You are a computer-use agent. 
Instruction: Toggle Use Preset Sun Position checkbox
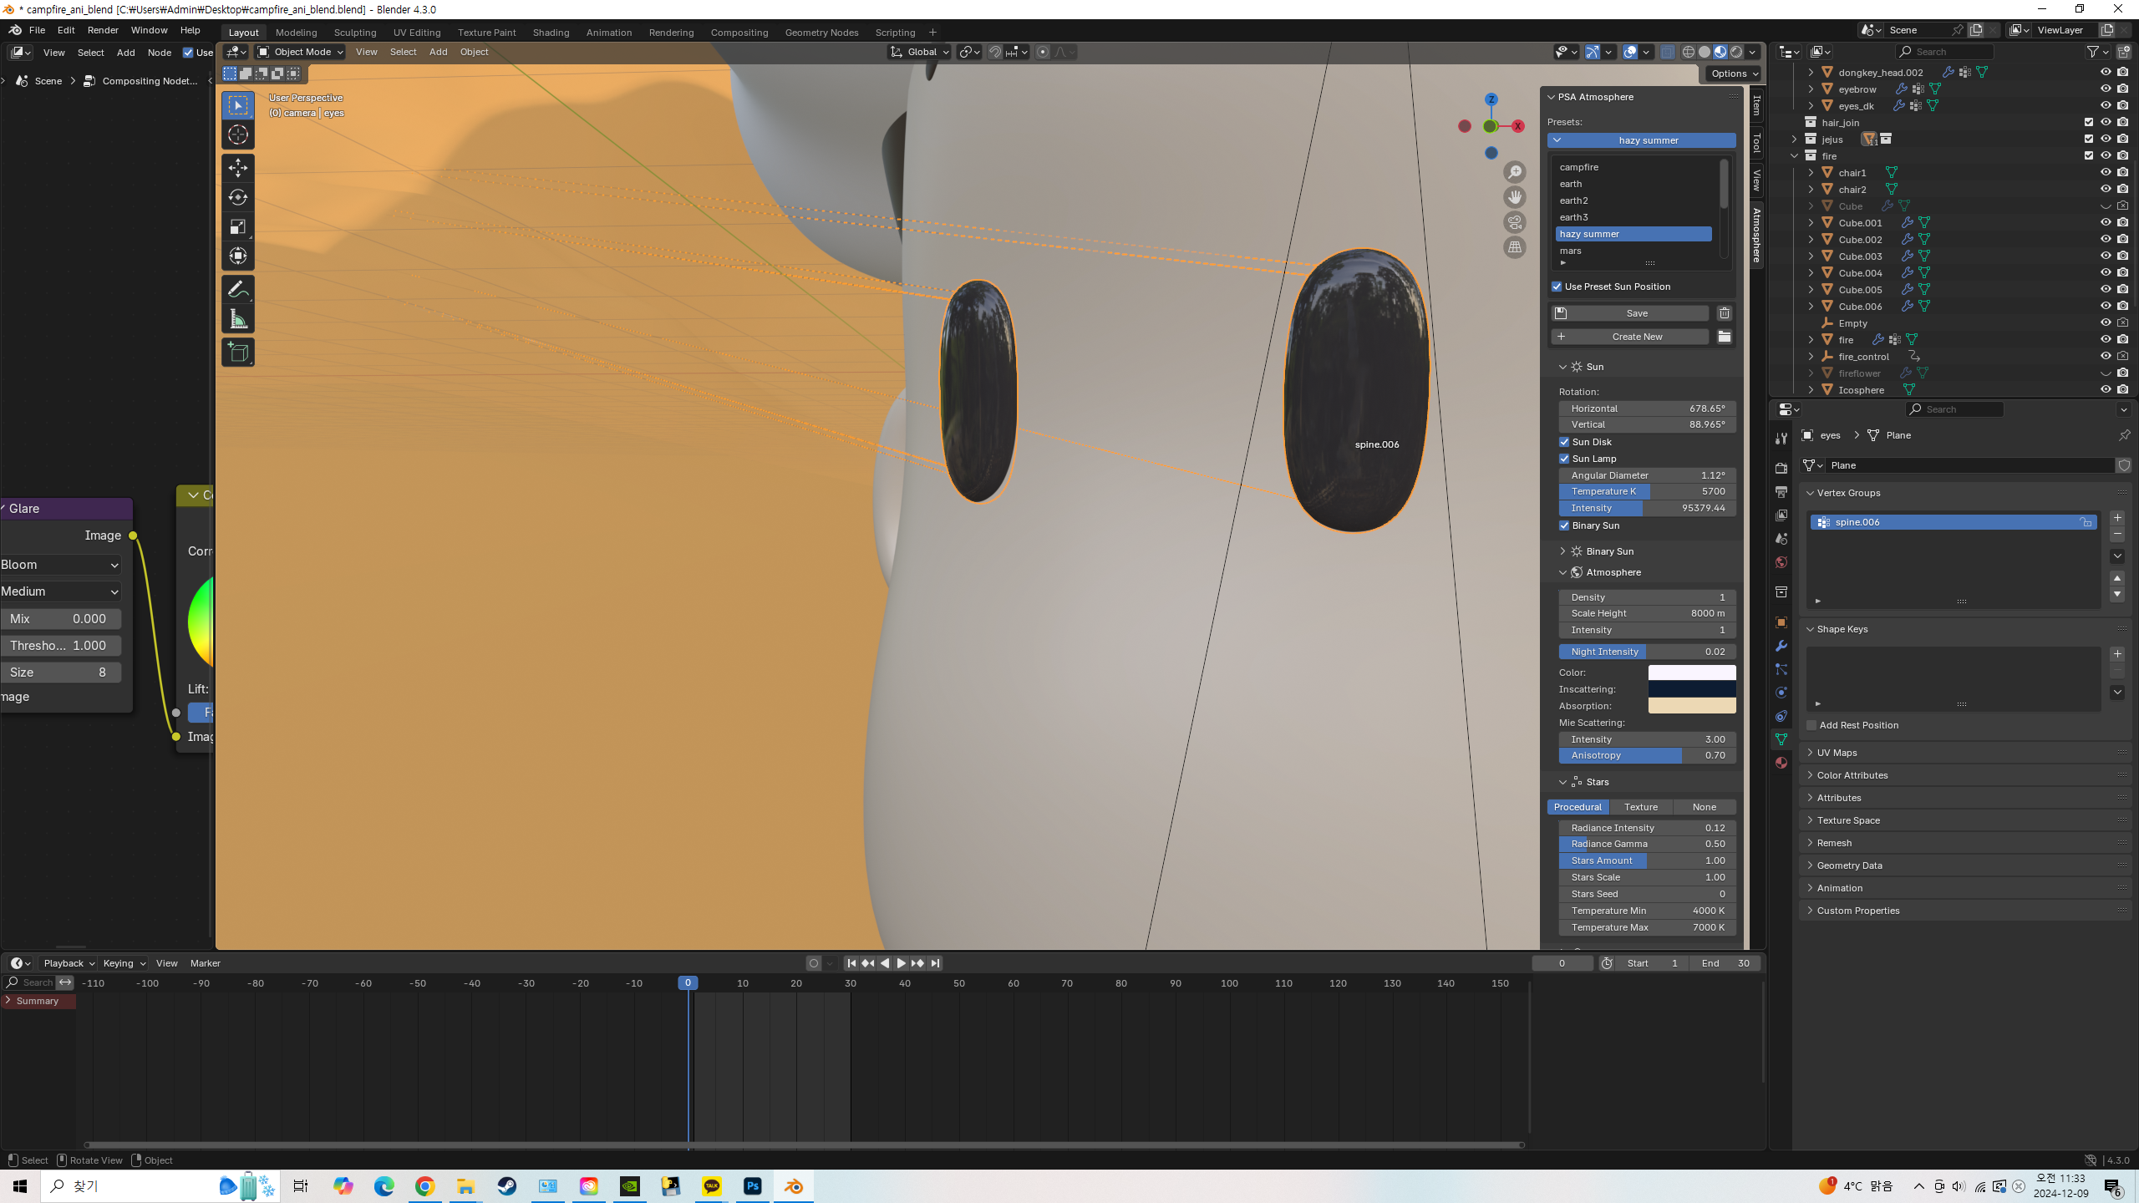(1557, 287)
